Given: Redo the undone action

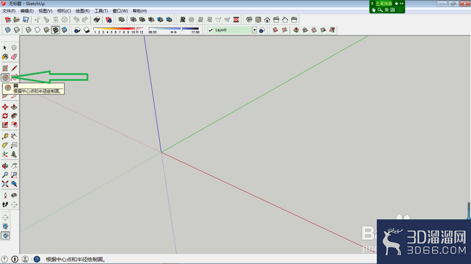Looking at the screenshot, I should (85, 20).
